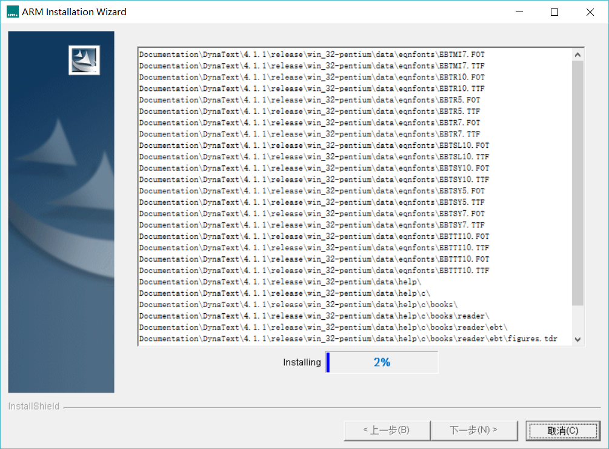Viewport: 609px width, 449px height.
Task: Select the line ending with EBTTI10.TTF
Action: coord(314,247)
